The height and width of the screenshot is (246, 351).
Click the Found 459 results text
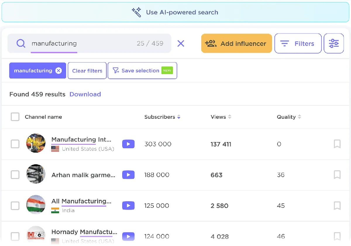[37, 94]
